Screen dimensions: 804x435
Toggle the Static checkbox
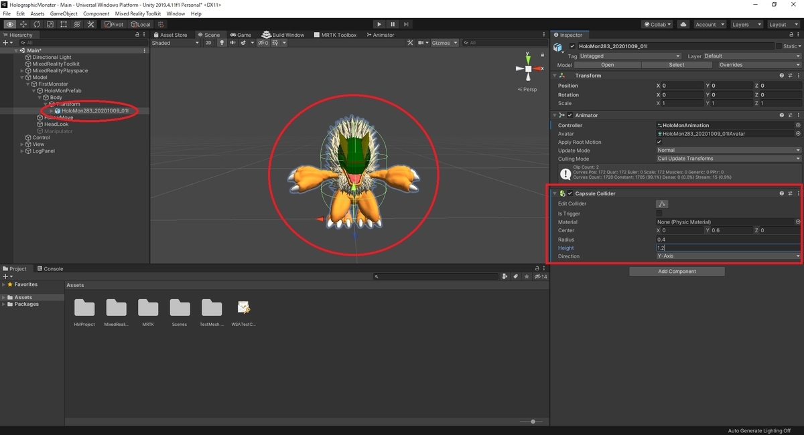pyautogui.click(x=779, y=46)
